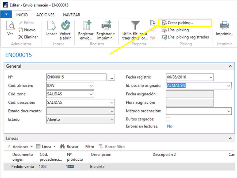
Task: Create a new document with Nuevo
Action: [27, 30]
